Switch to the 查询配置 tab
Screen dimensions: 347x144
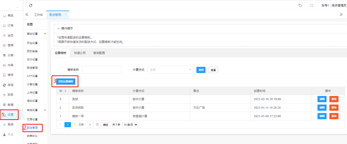tap(99, 53)
